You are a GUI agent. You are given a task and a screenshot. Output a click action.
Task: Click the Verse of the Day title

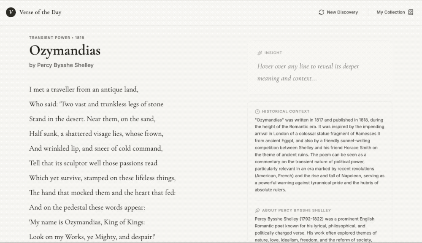(40, 12)
